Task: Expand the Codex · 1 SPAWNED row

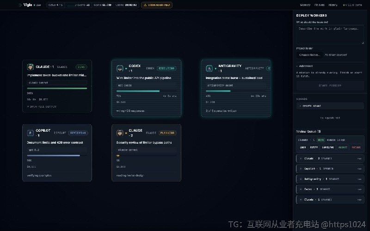Action: pyautogui.click(x=330, y=189)
